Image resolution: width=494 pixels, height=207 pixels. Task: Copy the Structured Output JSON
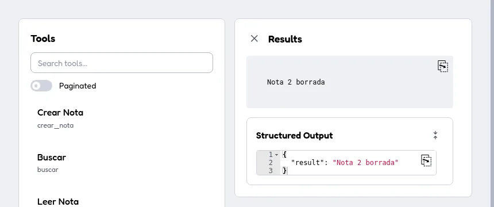(x=426, y=160)
